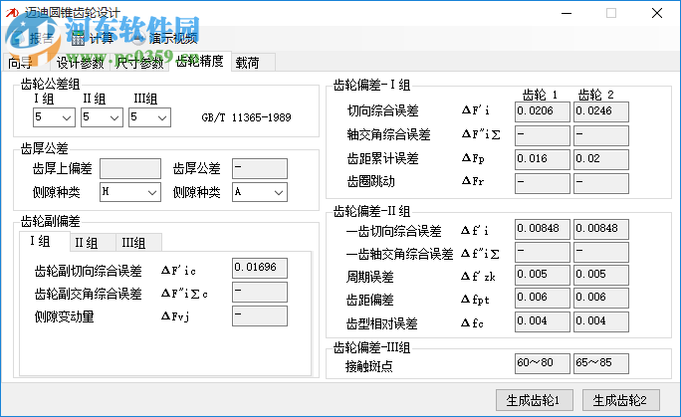Click 一齿轴交角综合误差 gear 1 field
This screenshot has width=681, height=417.
pyautogui.click(x=542, y=252)
